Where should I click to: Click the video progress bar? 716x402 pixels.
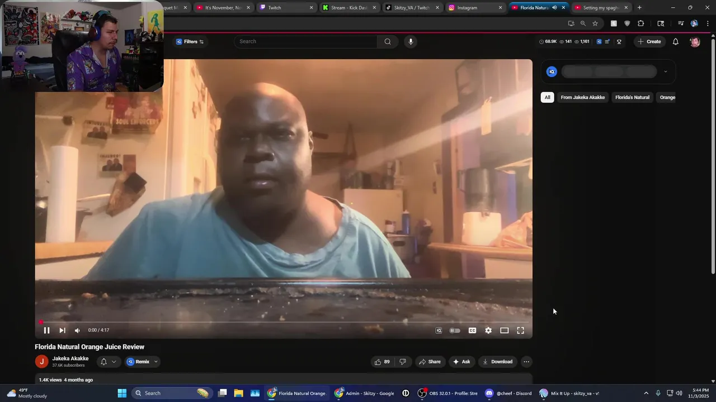tap(284, 322)
